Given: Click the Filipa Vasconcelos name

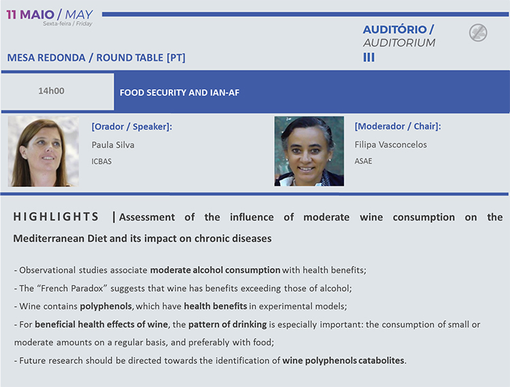Looking at the screenshot, I should tap(390, 144).
